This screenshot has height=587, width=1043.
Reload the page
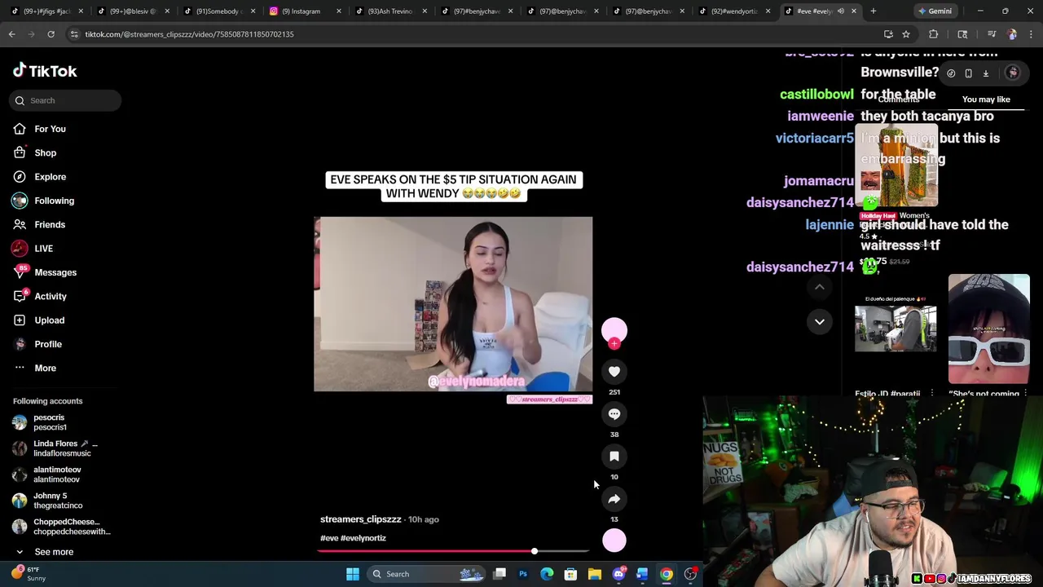pyautogui.click(x=51, y=34)
